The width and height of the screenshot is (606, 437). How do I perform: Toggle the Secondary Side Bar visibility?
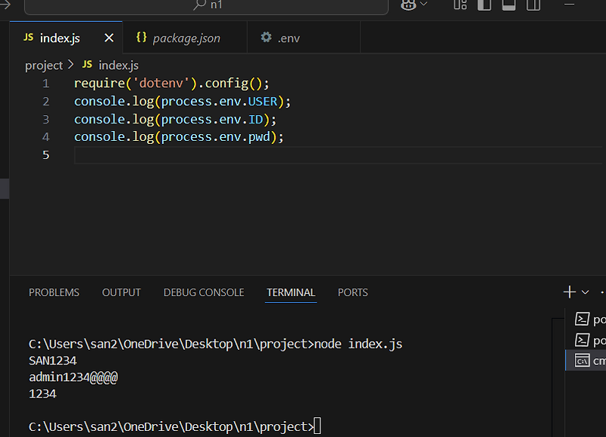pos(532,5)
